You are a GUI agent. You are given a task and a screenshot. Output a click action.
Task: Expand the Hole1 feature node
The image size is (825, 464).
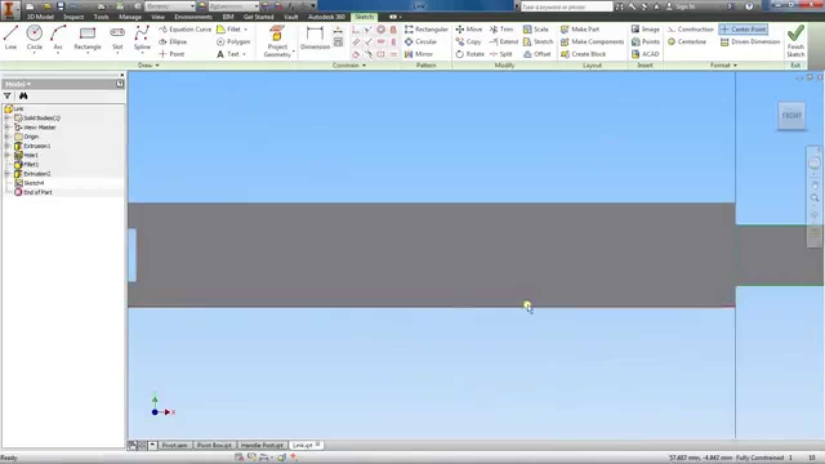7,155
